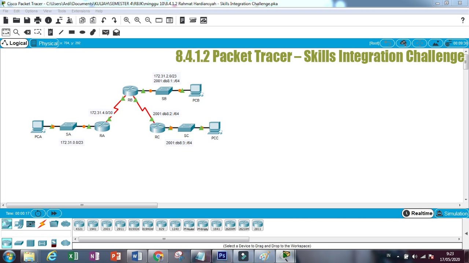This screenshot has height=263, width=469.
Task: Activate the Resize Shape tool
Action: pos(38,32)
